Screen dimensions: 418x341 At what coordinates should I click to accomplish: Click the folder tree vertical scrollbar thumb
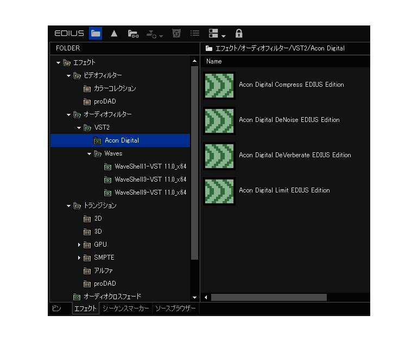194,163
